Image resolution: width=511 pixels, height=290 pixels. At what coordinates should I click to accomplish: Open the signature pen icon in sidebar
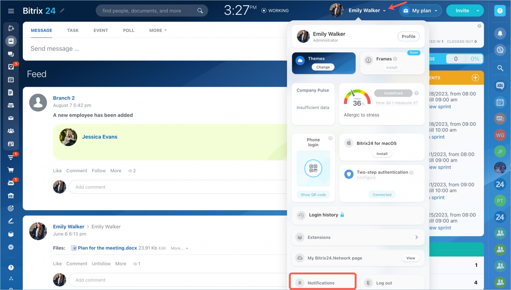[x=11, y=221]
